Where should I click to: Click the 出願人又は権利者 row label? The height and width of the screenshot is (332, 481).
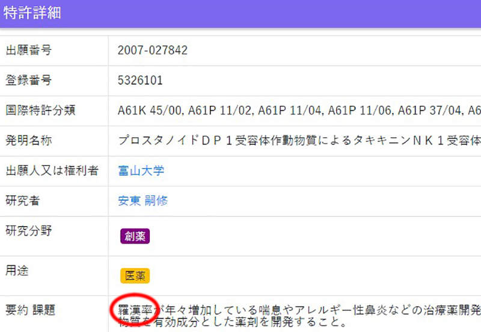51,171
